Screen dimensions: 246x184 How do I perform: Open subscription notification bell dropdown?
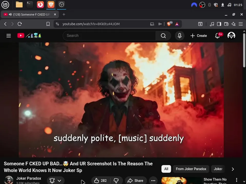(x=56, y=181)
